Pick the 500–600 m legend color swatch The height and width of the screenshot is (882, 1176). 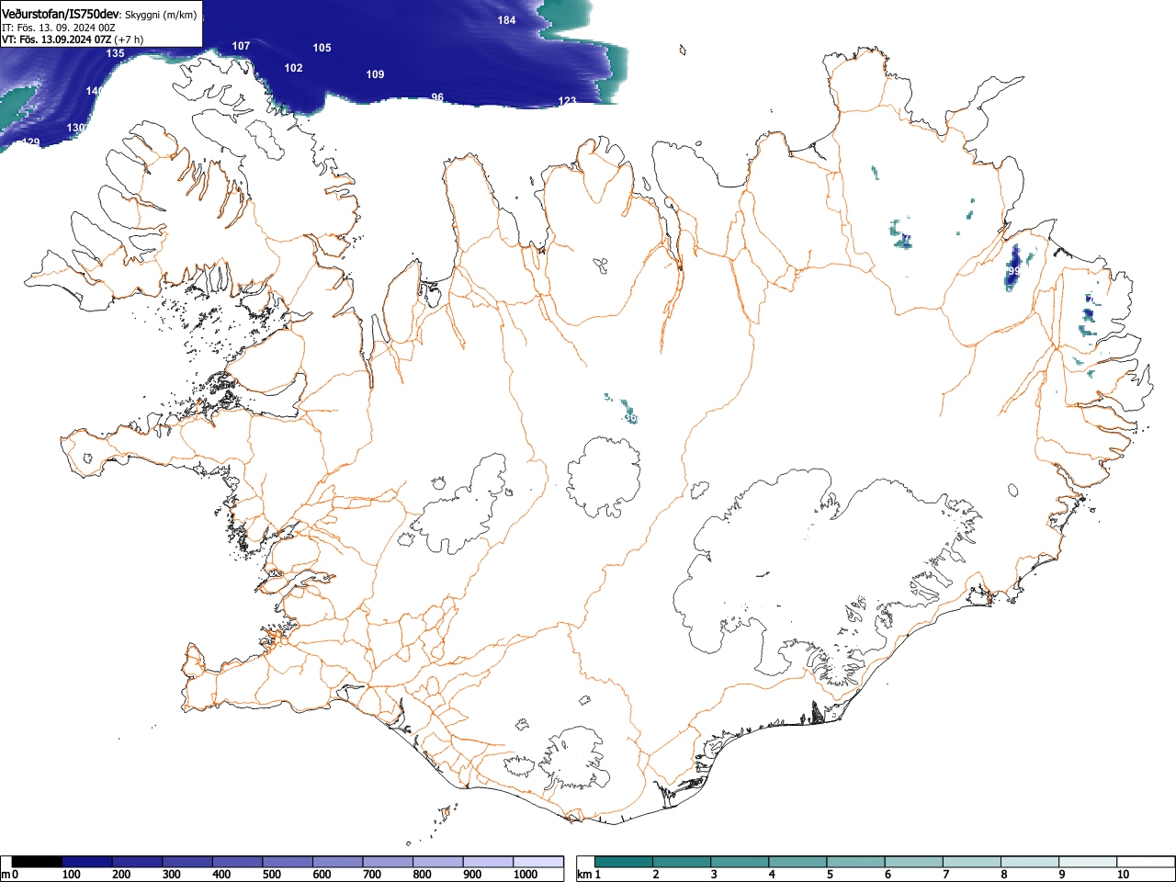(288, 862)
